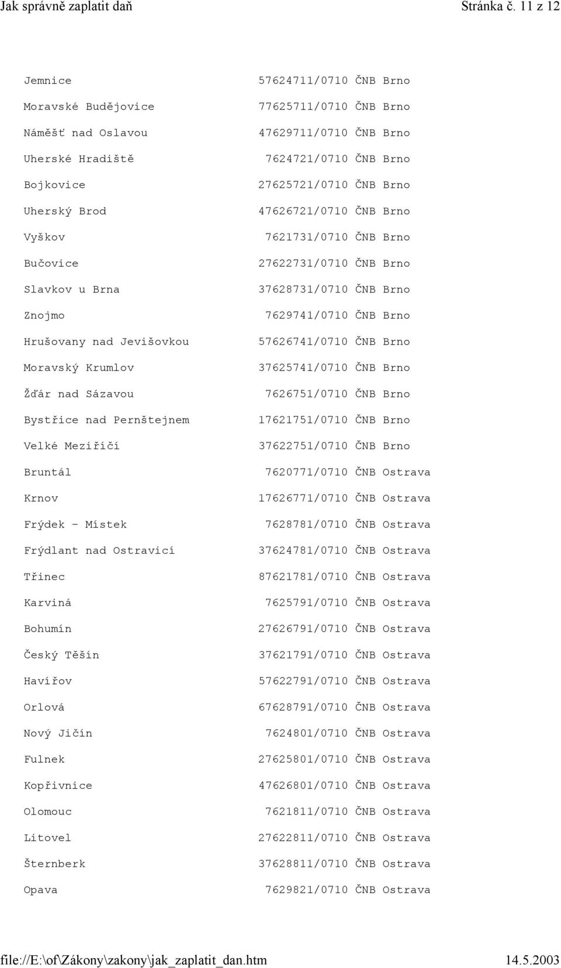Viewport: 561px width, 968px height.
Task: Click the Frýdek - Místek entry
Action: (x=75, y=524)
